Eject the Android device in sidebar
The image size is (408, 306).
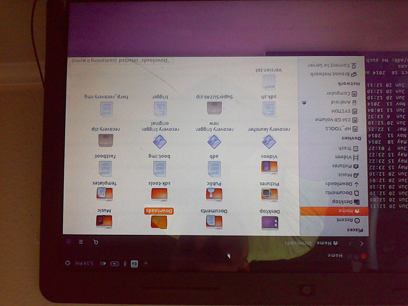pos(304,103)
